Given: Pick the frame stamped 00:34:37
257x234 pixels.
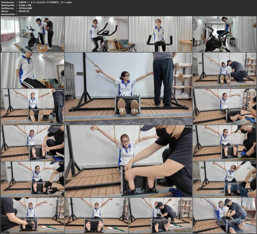Looking at the screenshot, I should coord(32,215).
